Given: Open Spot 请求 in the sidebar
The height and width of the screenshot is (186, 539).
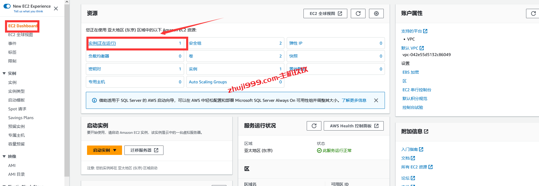Looking at the screenshot, I should point(17,109).
